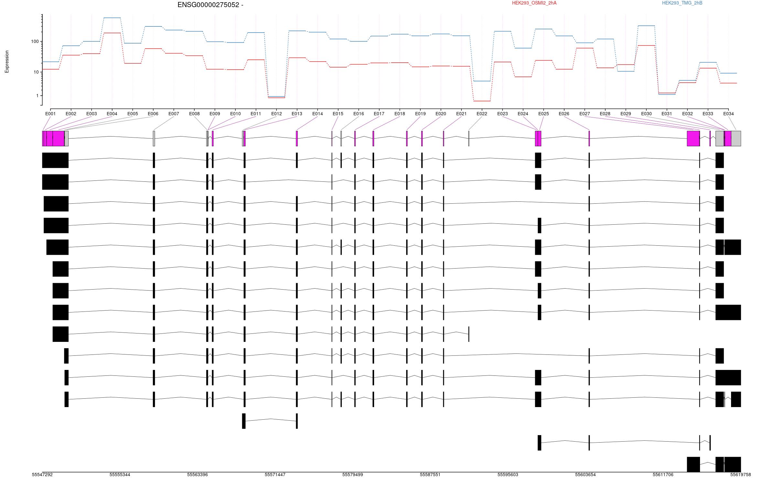
Task: Click the exon label E034
Action: [x=728, y=114]
